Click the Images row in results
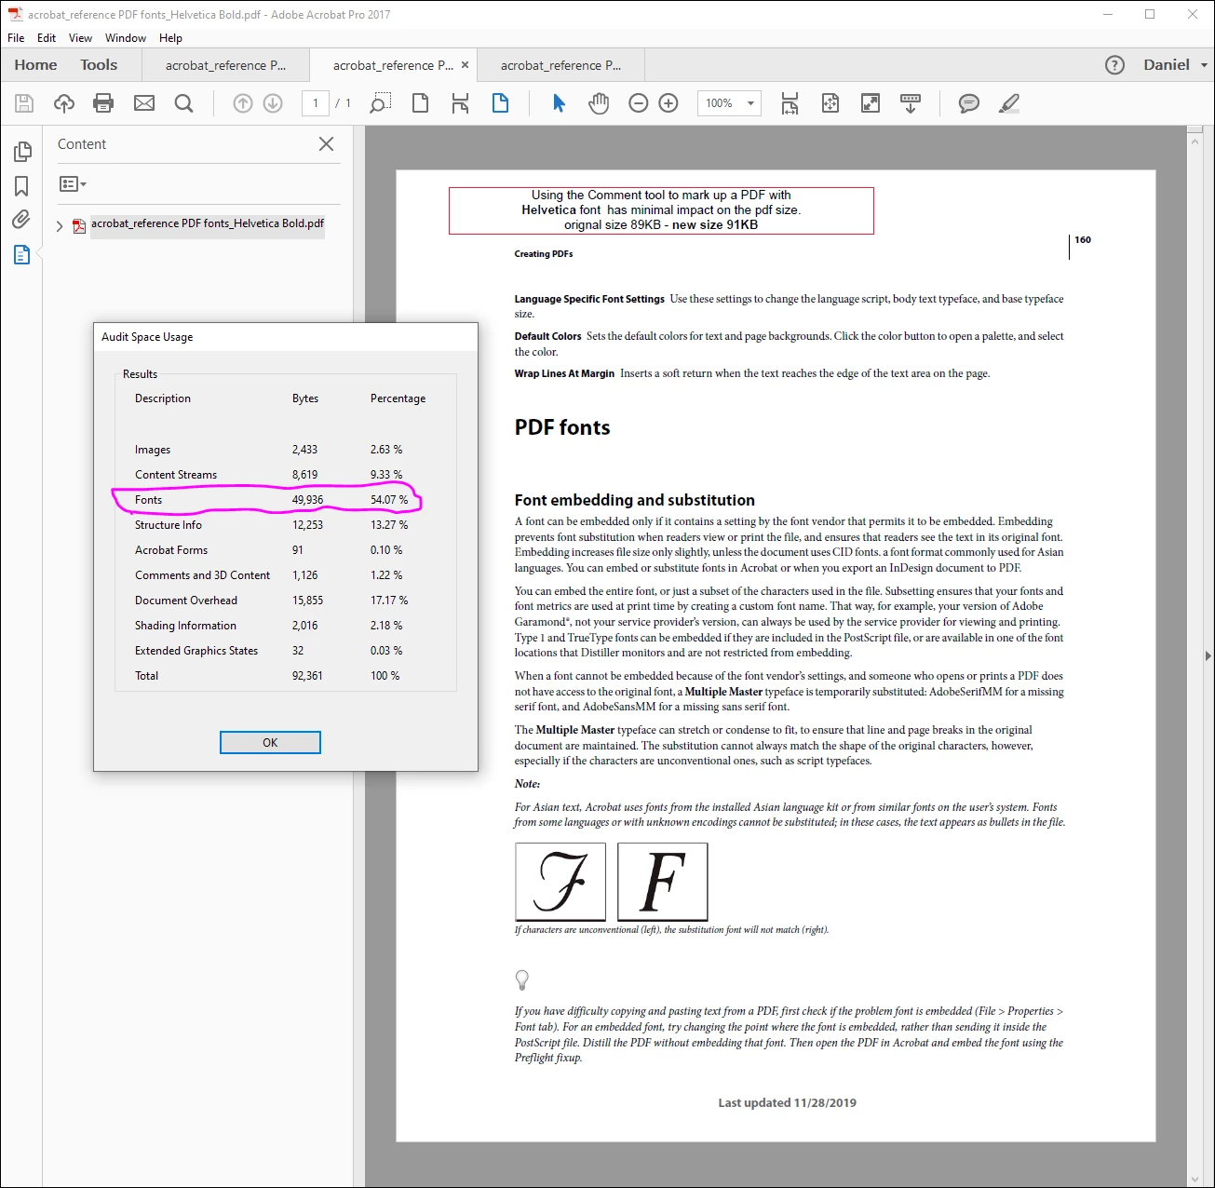This screenshot has height=1188, width=1215. 271,450
